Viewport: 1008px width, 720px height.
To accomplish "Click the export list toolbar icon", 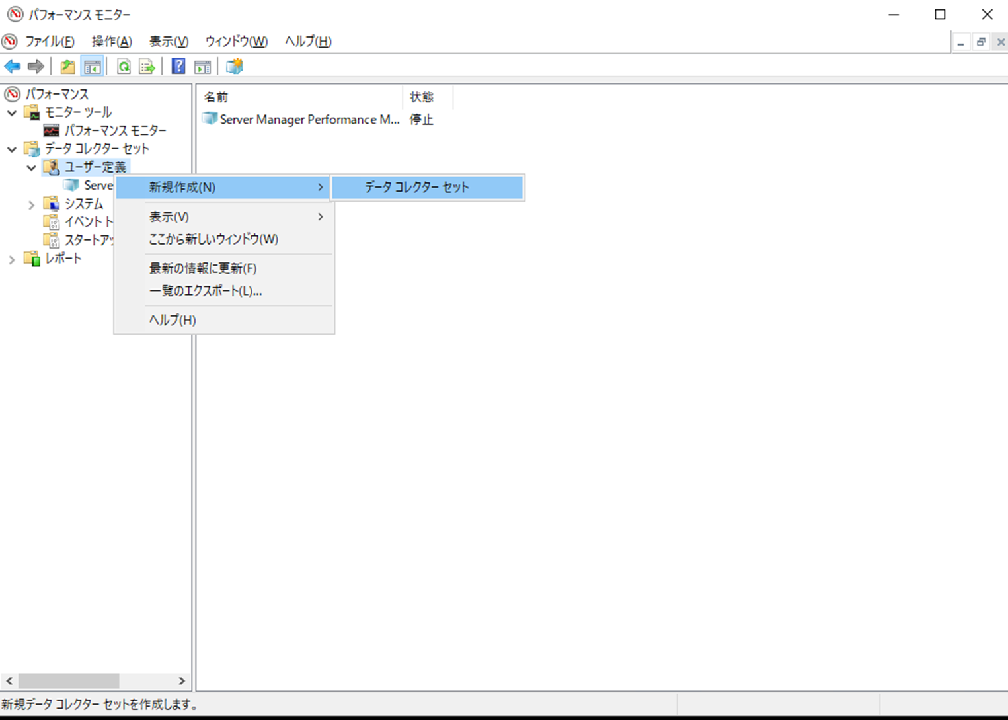I will [147, 66].
